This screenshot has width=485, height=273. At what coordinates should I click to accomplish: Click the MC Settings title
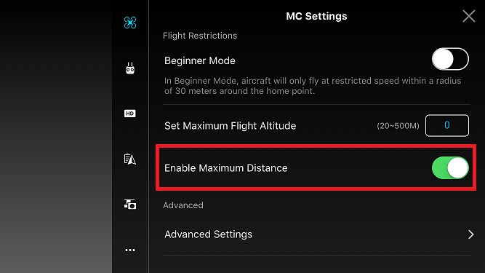[316, 16]
